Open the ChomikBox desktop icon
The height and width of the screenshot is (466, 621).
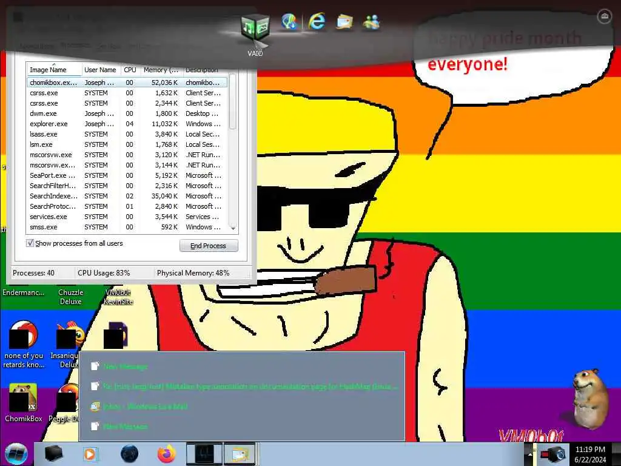23,403
